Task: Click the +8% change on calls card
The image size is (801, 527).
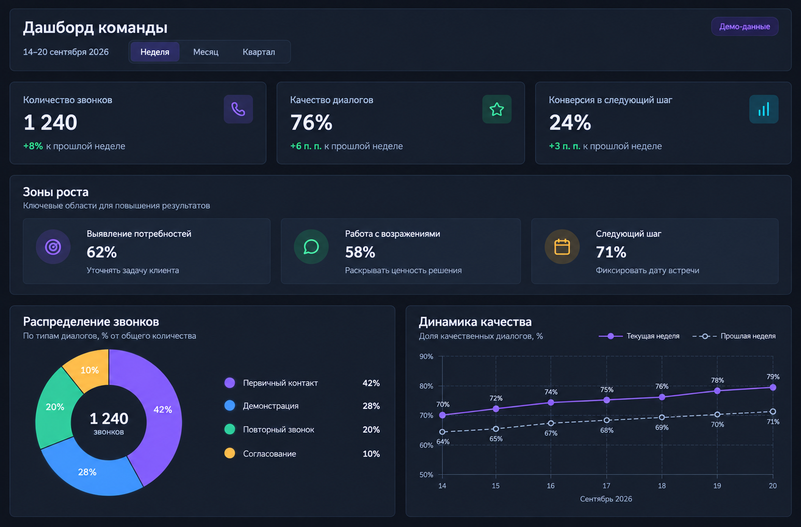Action: click(x=33, y=146)
